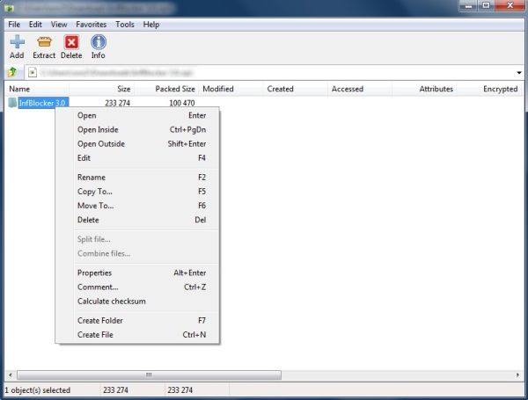Open the Help menu

pos(151,25)
